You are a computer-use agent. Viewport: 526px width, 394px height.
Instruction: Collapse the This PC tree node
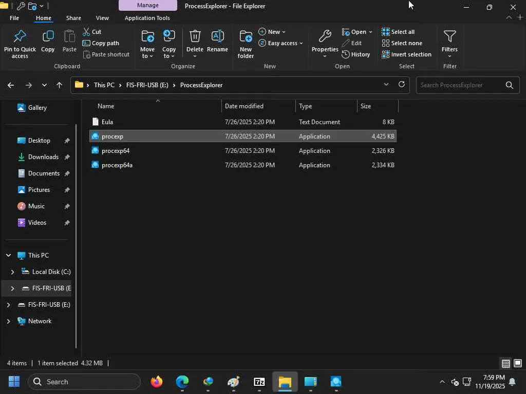point(8,255)
